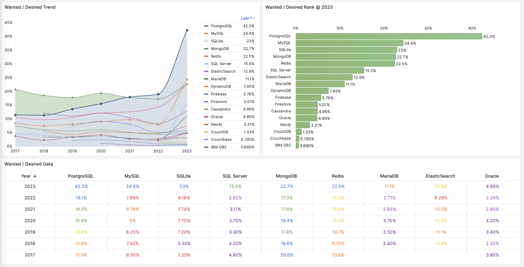Click PostgreSQL legend color marker
This screenshot has width=524, height=267.
coord(206,26)
